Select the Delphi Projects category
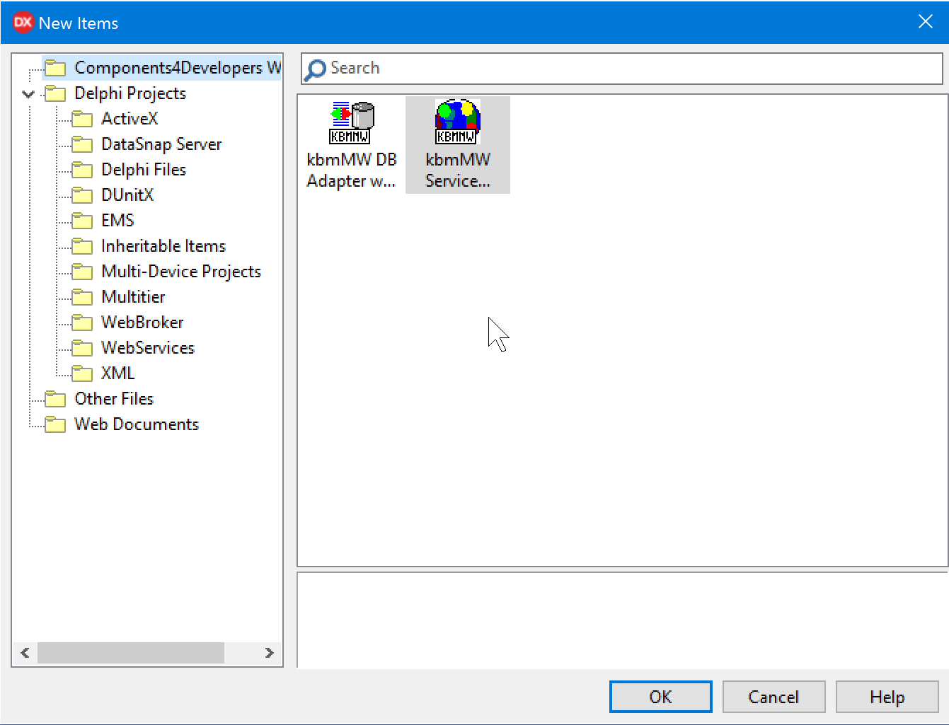 click(x=130, y=93)
